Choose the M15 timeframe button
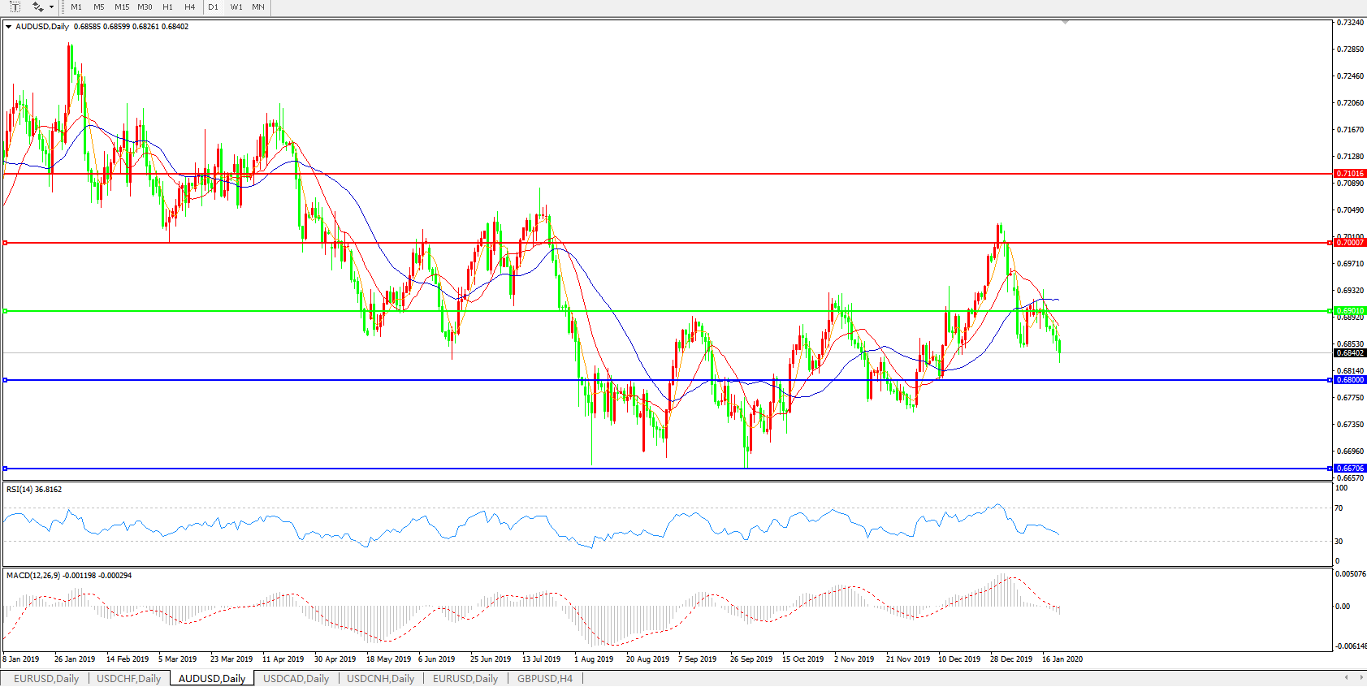The width and height of the screenshot is (1367, 687). coord(122,7)
